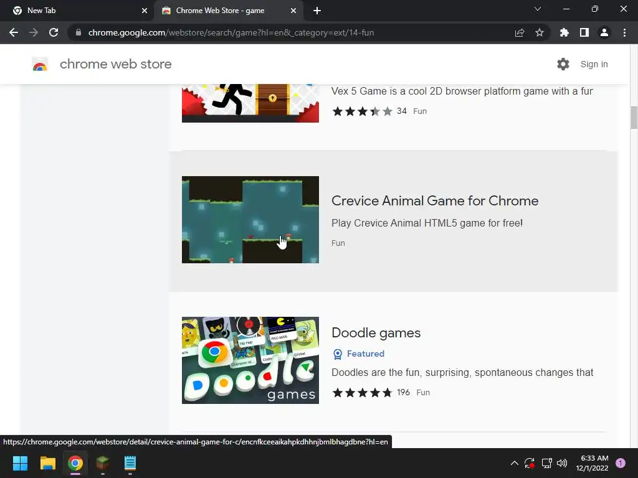Image resolution: width=638 pixels, height=478 pixels.
Task: Bookmark this page with the star
Action: (540, 32)
